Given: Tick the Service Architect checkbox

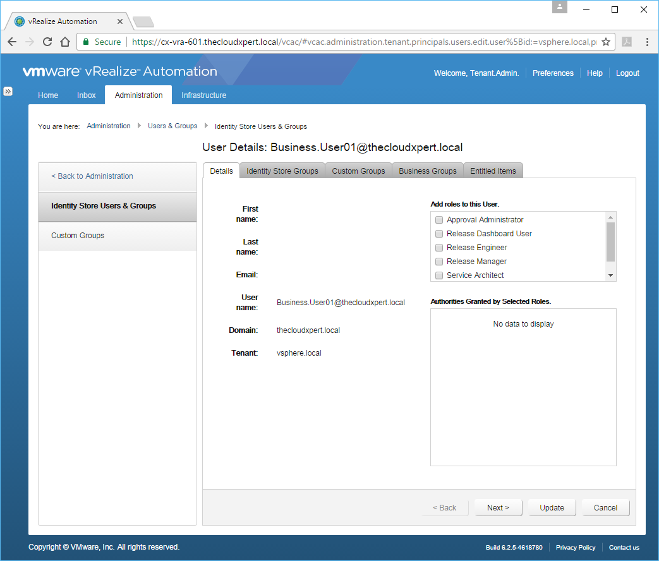Looking at the screenshot, I should pyautogui.click(x=439, y=275).
